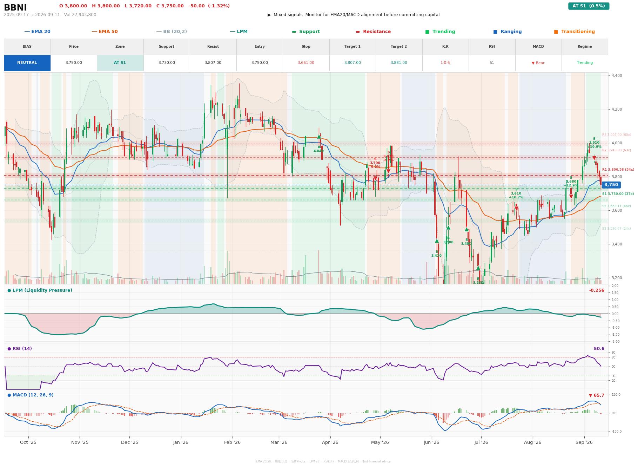
Task: Click the S2 3,663.11 support label
Action: point(617,206)
